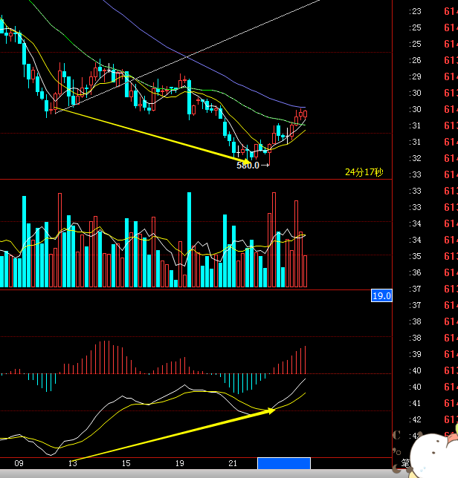Click the blue slider block on time axis
This screenshot has height=478, width=458.
(x=284, y=463)
